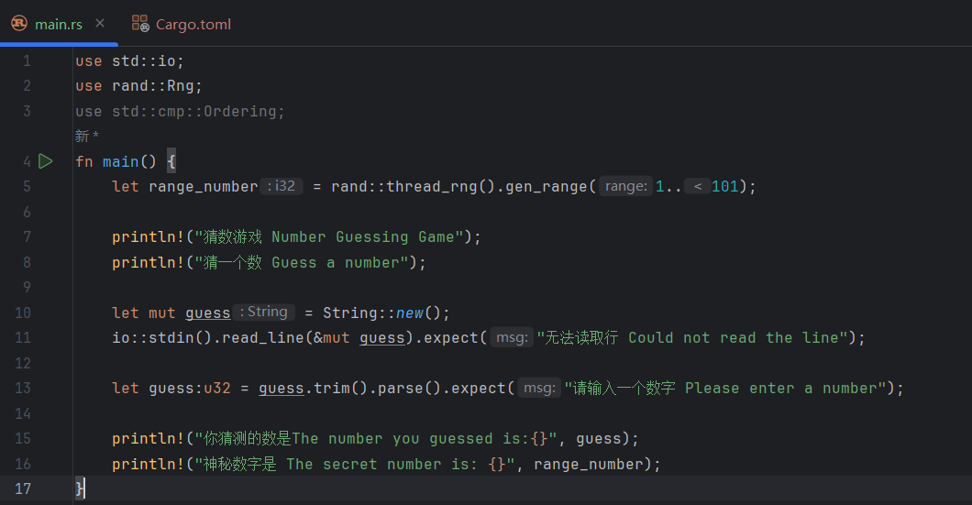Click the opening brace of fn main
972x505 pixels.
tap(171, 161)
